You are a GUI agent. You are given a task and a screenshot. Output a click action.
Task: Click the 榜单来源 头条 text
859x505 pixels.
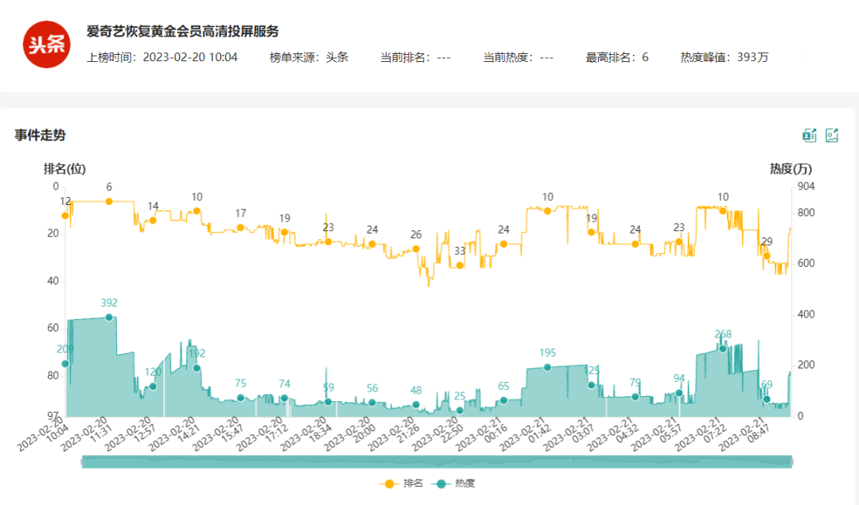coord(309,57)
